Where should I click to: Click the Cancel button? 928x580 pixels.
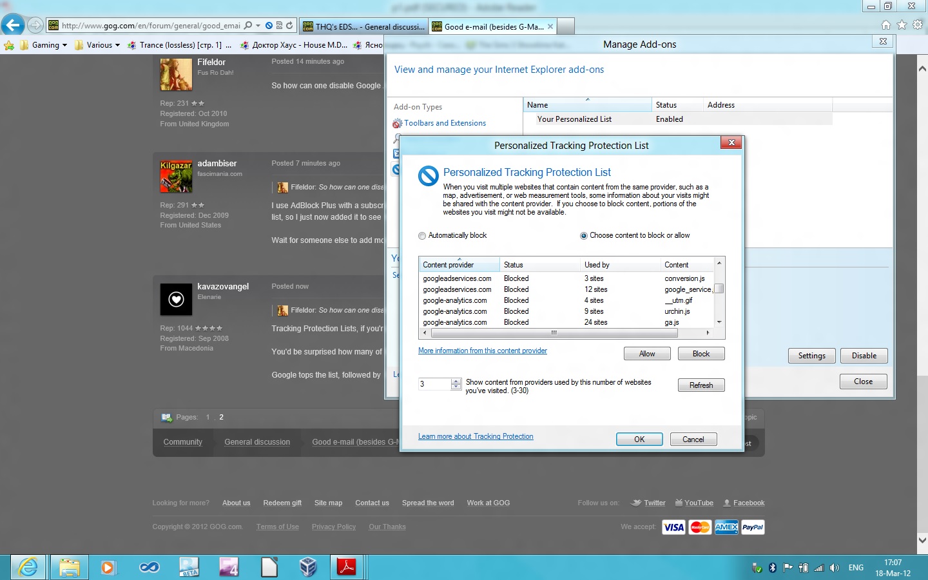[x=693, y=440]
